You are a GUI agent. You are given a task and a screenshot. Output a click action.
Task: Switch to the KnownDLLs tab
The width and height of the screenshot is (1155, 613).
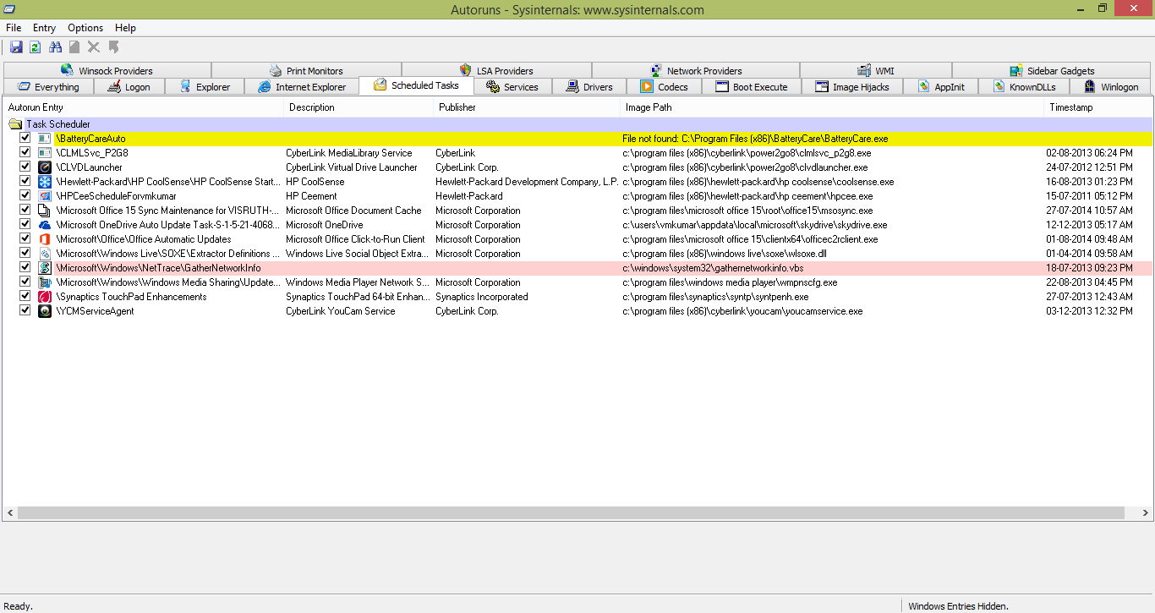[x=1024, y=87]
